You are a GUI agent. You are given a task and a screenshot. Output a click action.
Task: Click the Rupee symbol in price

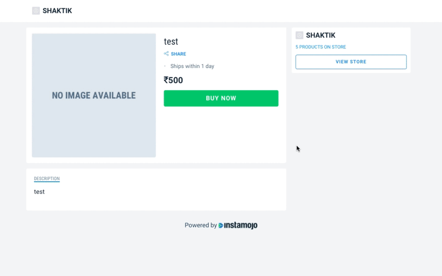[166, 80]
